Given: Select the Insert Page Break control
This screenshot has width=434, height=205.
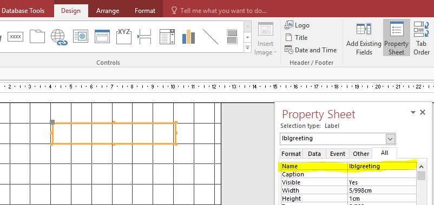Looking at the screenshot, I should click(144, 37).
